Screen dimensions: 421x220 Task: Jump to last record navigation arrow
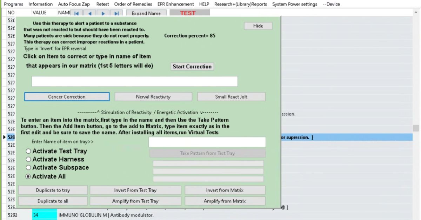[116, 13]
